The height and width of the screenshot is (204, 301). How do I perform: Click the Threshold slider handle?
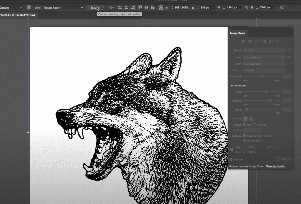point(261,76)
